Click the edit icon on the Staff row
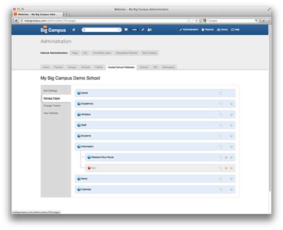Image resolution: width=283 pixels, height=230 pixels. pyautogui.click(x=220, y=125)
